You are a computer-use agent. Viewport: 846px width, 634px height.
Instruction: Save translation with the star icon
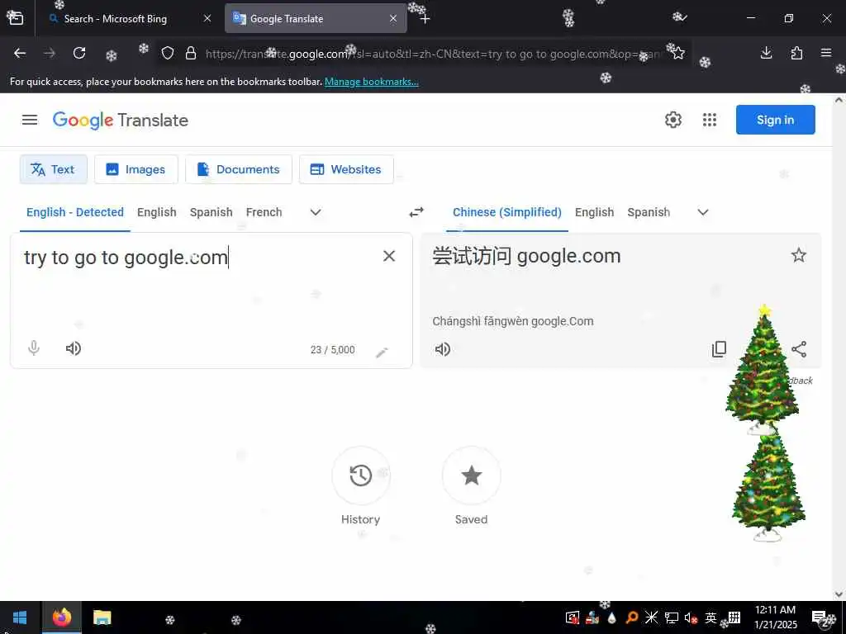pos(799,255)
